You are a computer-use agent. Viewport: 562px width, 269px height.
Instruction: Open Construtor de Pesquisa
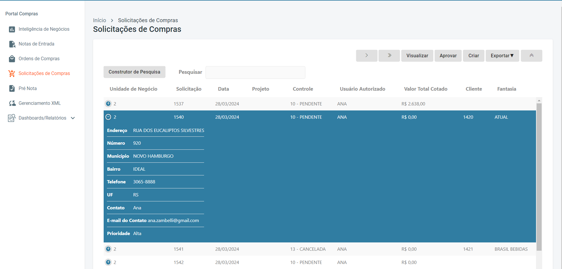pyautogui.click(x=134, y=72)
